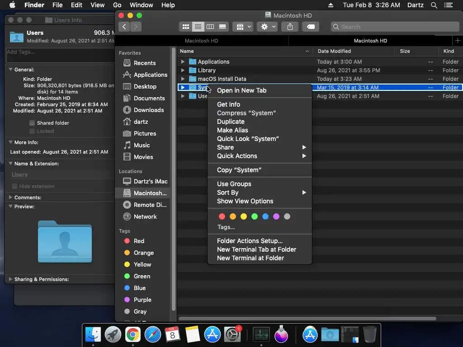Go forward with the toolbar arrow
The width and height of the screenshot is (463, 347).
point(136,27)
